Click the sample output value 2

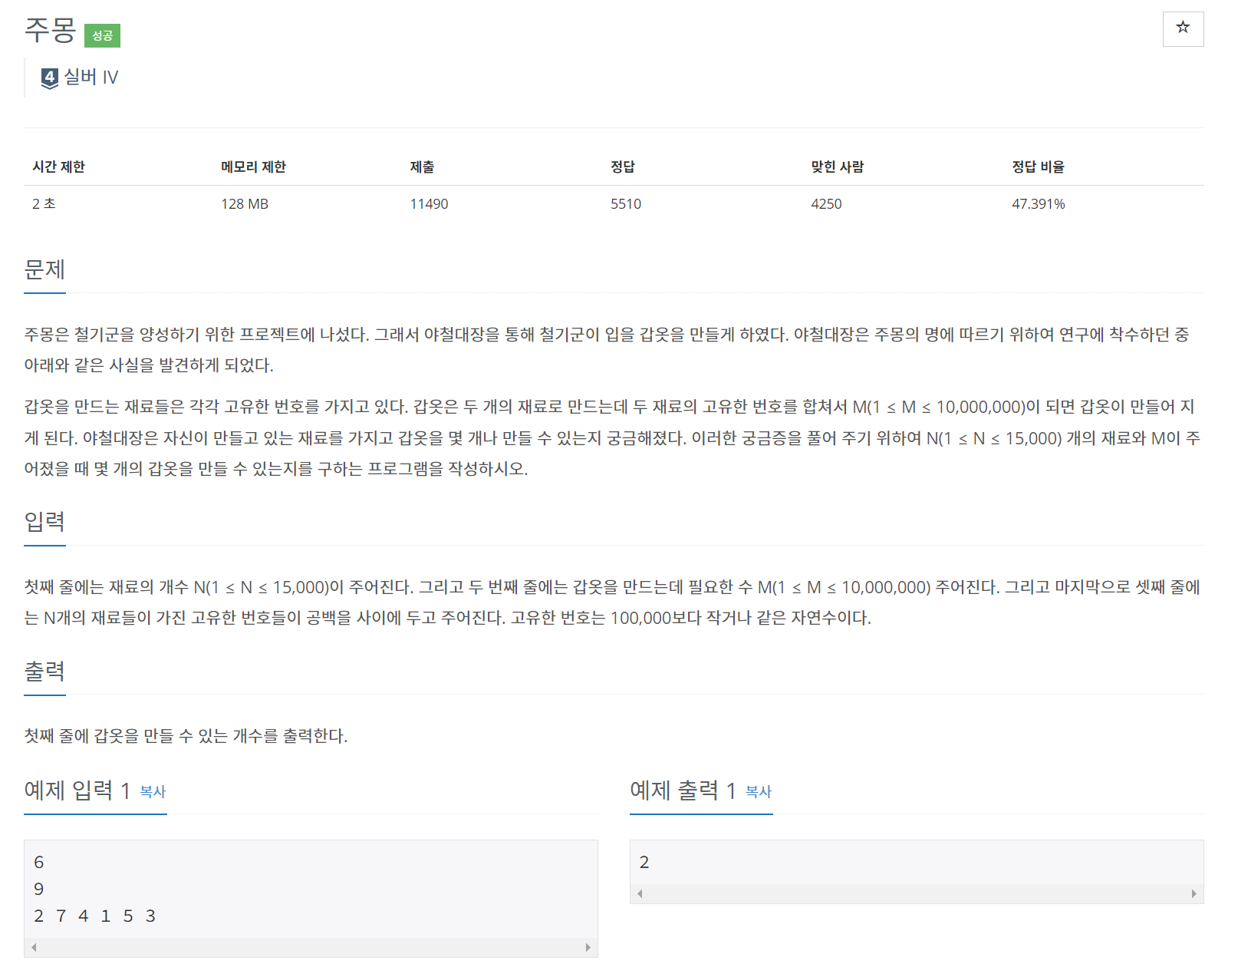[x=644, y=863]
